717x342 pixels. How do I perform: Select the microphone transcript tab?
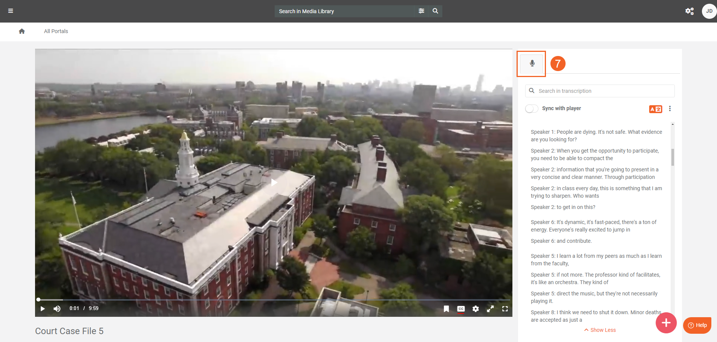coord(532,64)
